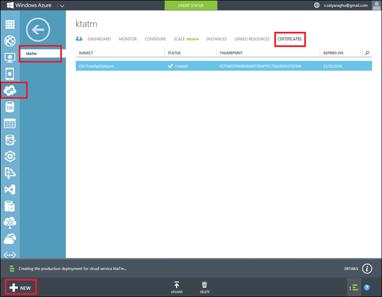Switch to the Scale preview tab
This screenshot has height=297, width=382.
(186, 39)
